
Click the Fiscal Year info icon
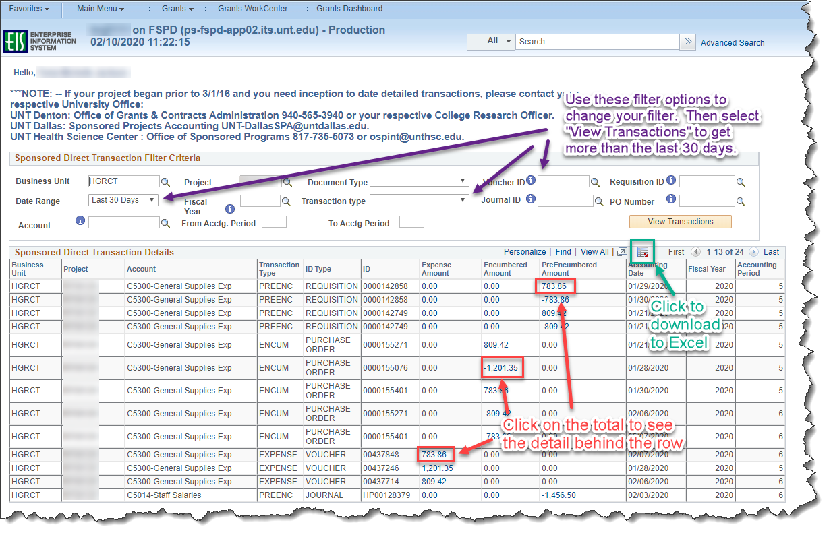(x=230, y=208)
